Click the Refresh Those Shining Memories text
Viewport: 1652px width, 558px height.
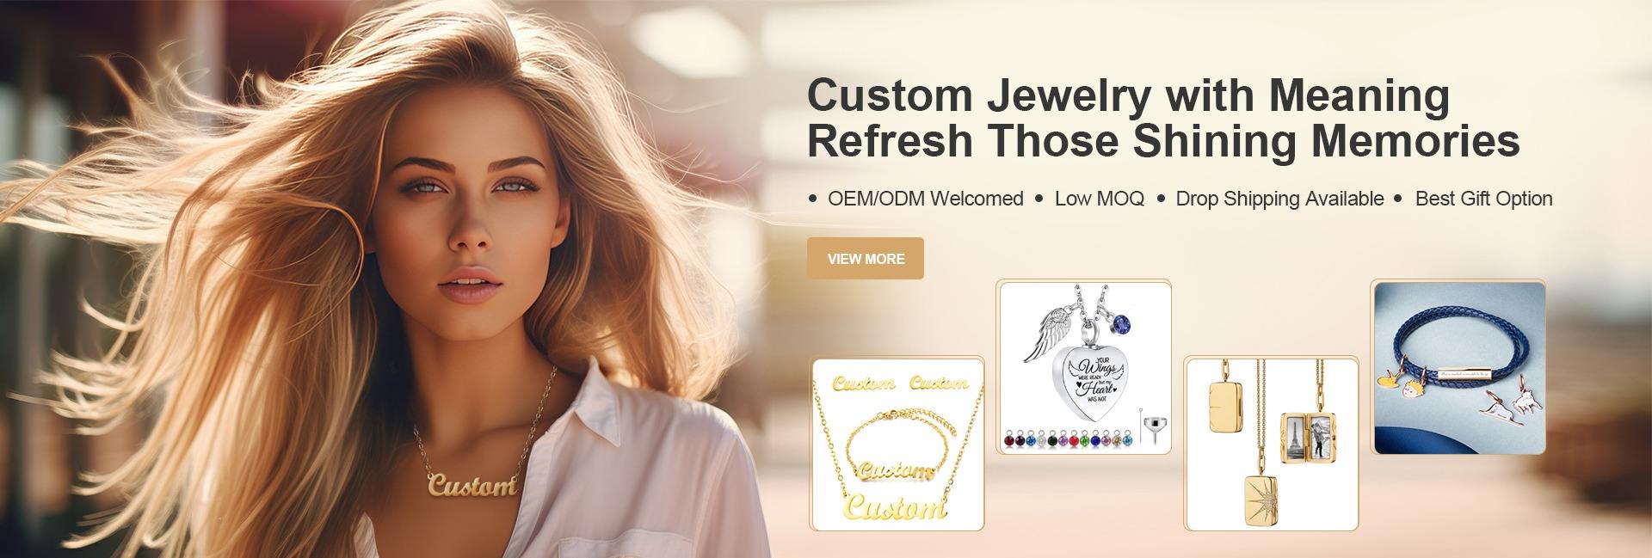(x=1163, y=141)
